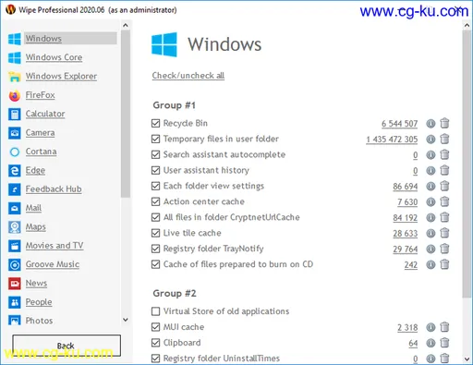Click the sidebar scroll up arrow

126,25
